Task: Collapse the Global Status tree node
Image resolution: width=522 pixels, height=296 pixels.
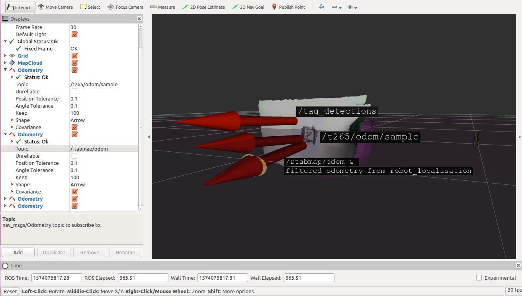Action: [x=5, y=41]
